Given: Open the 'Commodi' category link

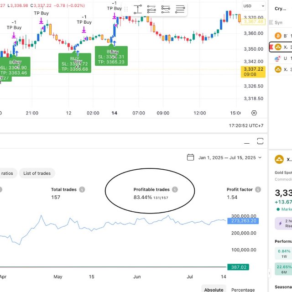Looking at the screenshot, I should pos(283,179).
